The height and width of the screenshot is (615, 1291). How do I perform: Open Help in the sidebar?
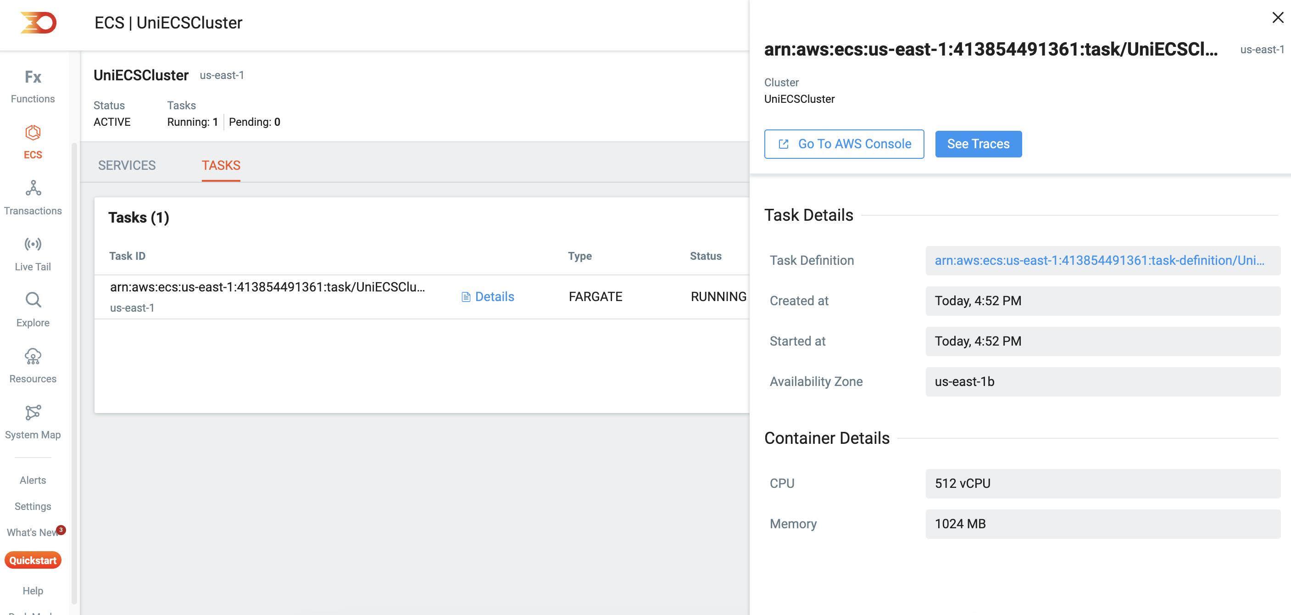coord(33,591)
